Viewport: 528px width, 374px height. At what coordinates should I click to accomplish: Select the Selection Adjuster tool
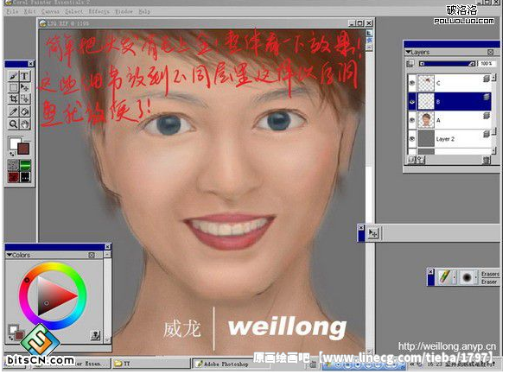click(24, 99)
